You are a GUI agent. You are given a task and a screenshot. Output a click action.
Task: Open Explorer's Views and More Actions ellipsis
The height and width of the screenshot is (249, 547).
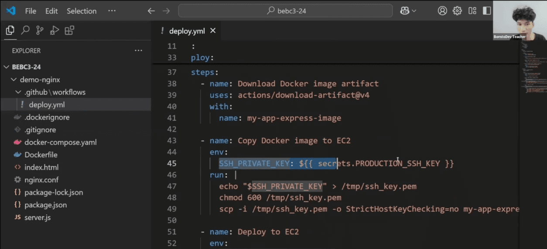click(x=138, y=51)
